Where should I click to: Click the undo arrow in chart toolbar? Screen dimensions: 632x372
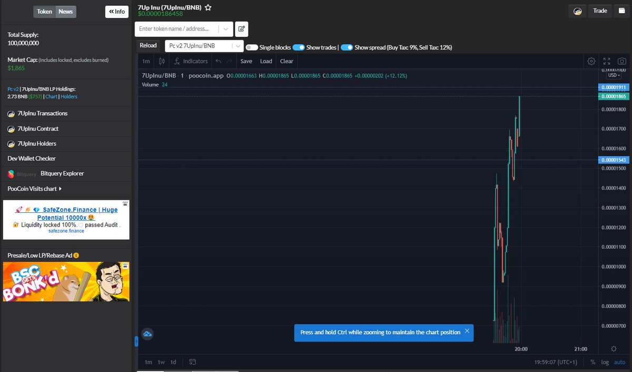[x=218, y=61]
